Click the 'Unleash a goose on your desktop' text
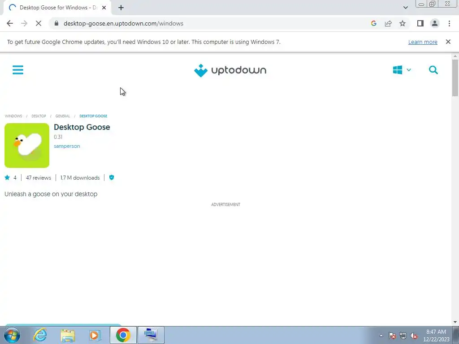459x344 pixels. [x=51, y=194]
